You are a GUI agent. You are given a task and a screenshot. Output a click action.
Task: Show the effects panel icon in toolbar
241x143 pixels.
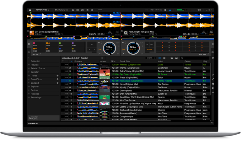73,10
